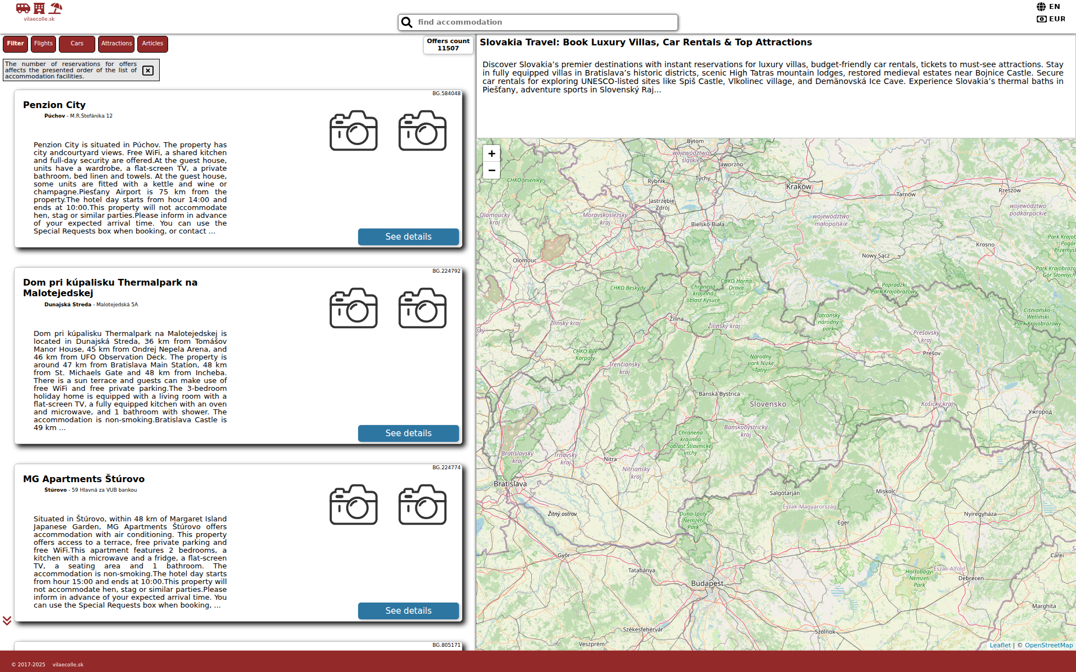
Task: Click the vilaecolle.sk logo icon
Action: [x=39, y=9]
